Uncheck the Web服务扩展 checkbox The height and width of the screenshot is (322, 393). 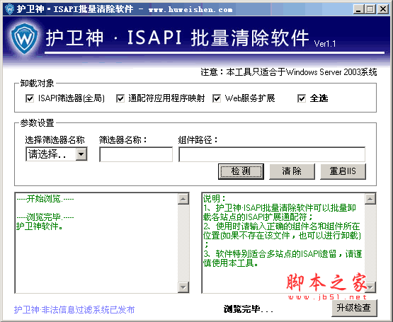point(217,98)
